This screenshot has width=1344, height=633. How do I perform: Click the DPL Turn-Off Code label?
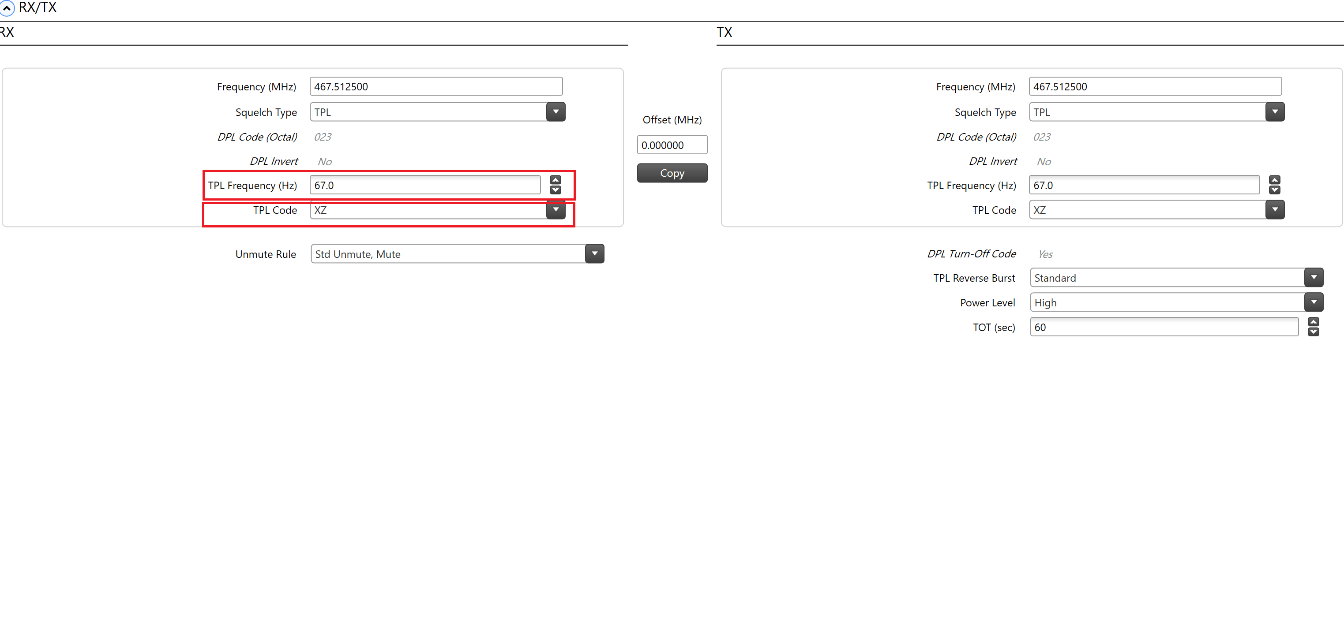pyautogui.click(x=972, y=254)
